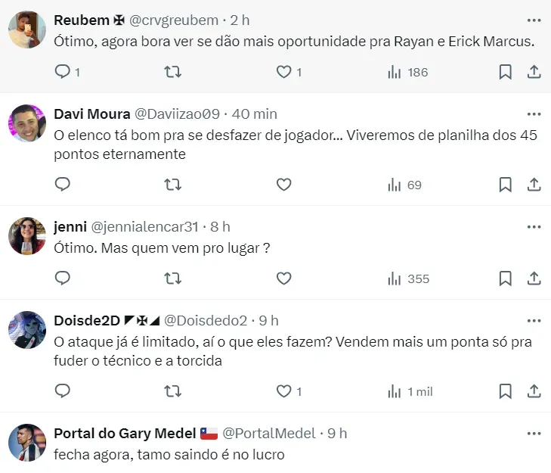This screenshot has width=551, height=473.
Task: Bookmark jenni's tweet
Action: tap(505, 279)
